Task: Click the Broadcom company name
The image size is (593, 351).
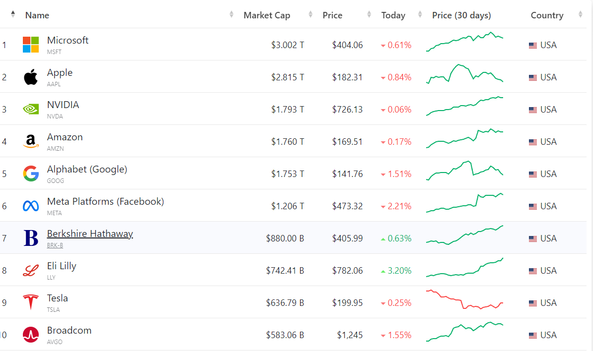Action: [x=69, y=330]
